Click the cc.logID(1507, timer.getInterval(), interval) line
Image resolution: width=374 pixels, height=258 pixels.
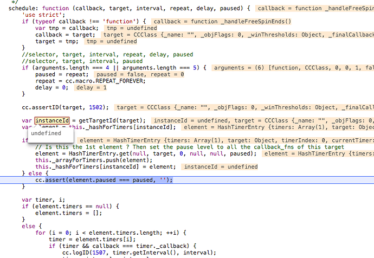click(x=139, y=253)
